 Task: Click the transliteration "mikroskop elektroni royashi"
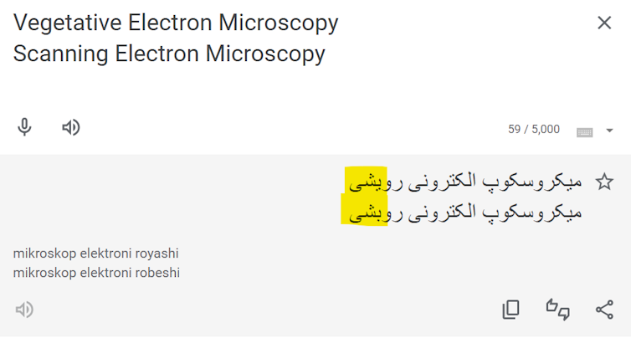point(96,253)
